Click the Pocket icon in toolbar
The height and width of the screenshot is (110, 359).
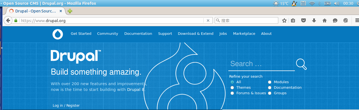pos(304,20)
